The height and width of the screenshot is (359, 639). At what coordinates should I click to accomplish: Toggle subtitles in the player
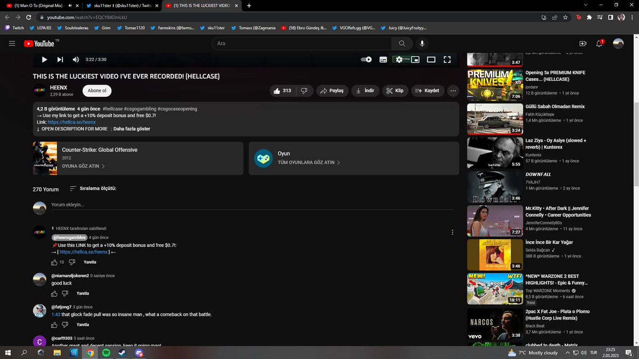pos(383,60)
